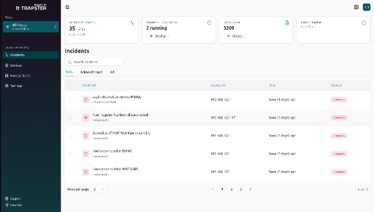374x212 pixels.
Task: Check the POSTGRES connection row
Action: [71, 172]
